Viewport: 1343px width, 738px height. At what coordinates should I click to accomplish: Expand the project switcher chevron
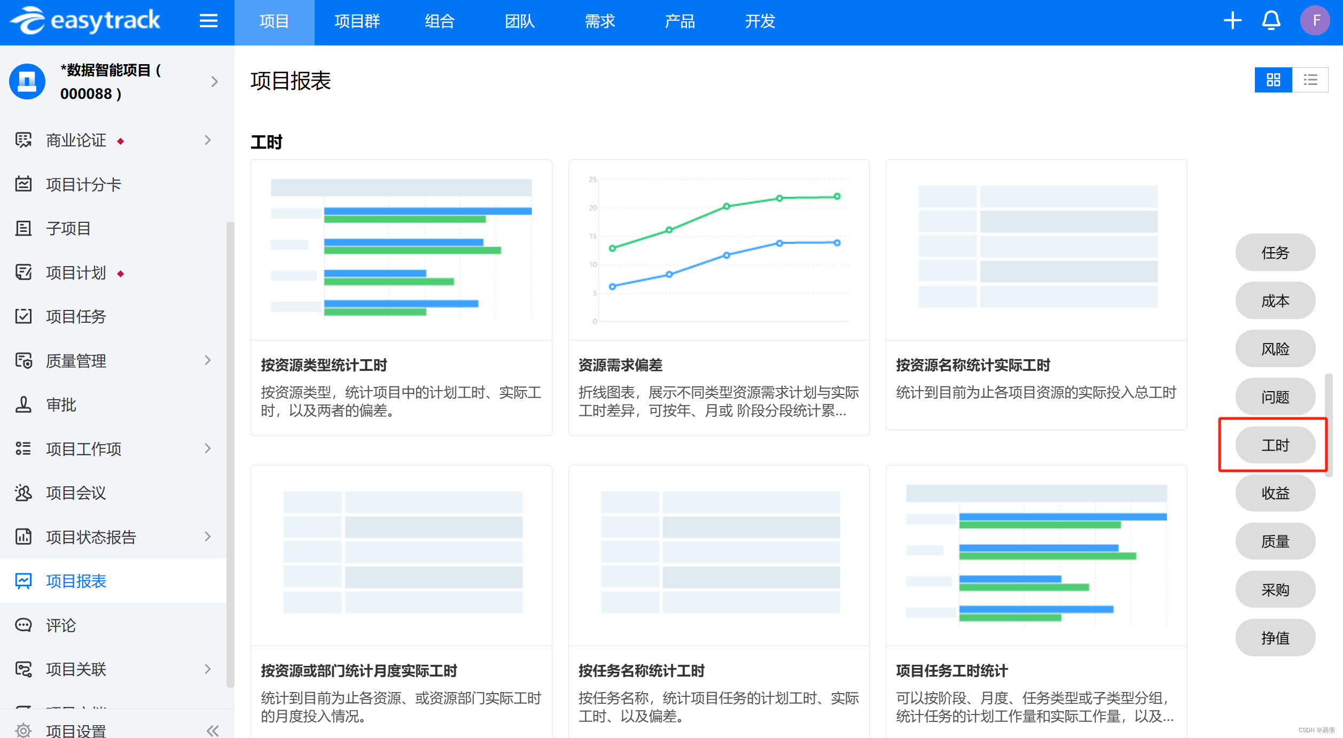pyautogui.click(x=214, y=82)
